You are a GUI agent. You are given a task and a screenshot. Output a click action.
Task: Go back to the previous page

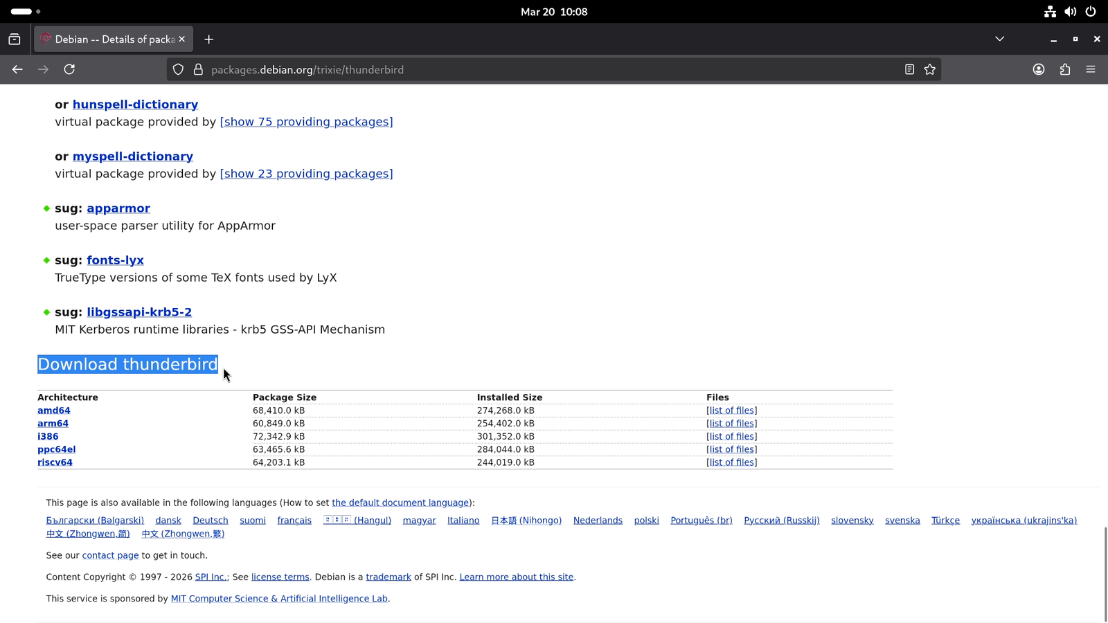point(17,69)
